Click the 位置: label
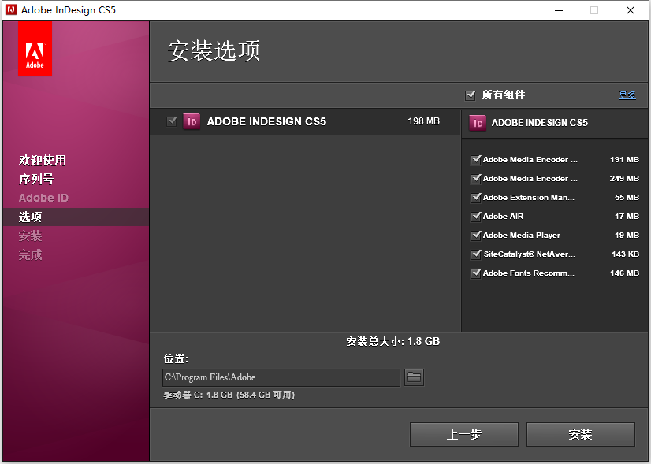 pyautogui.click(x=176, y=358)
